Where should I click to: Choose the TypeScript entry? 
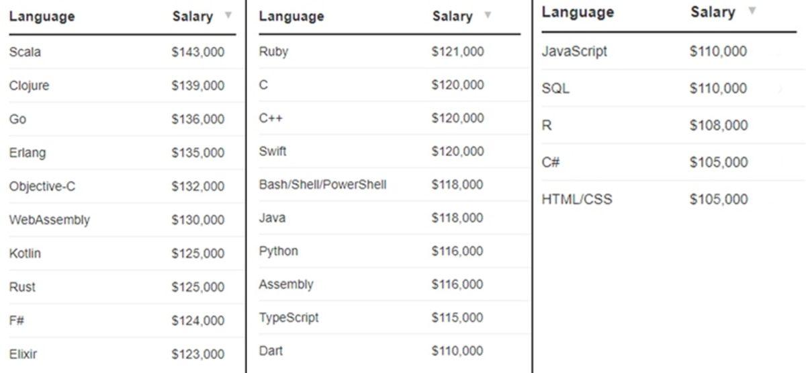click(x=289, y=318)
